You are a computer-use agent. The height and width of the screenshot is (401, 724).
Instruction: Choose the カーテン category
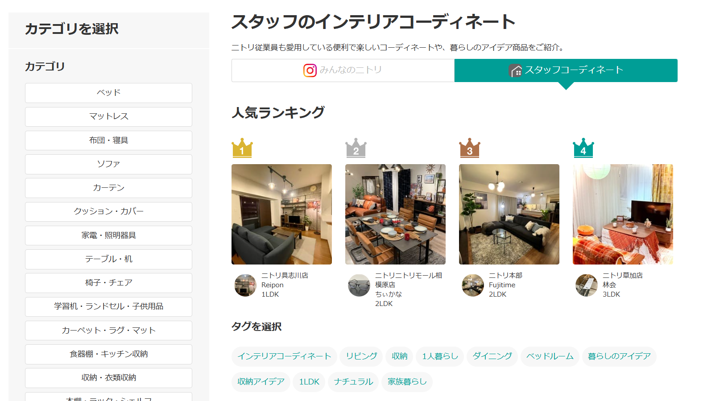(108, 188)
